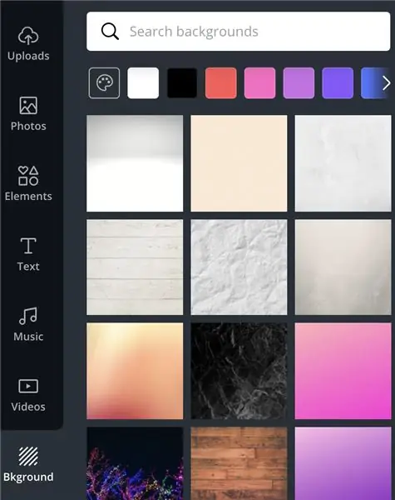The image size is (395, 500).
Task: Choose the black color swatch
Action: [182, 82]
